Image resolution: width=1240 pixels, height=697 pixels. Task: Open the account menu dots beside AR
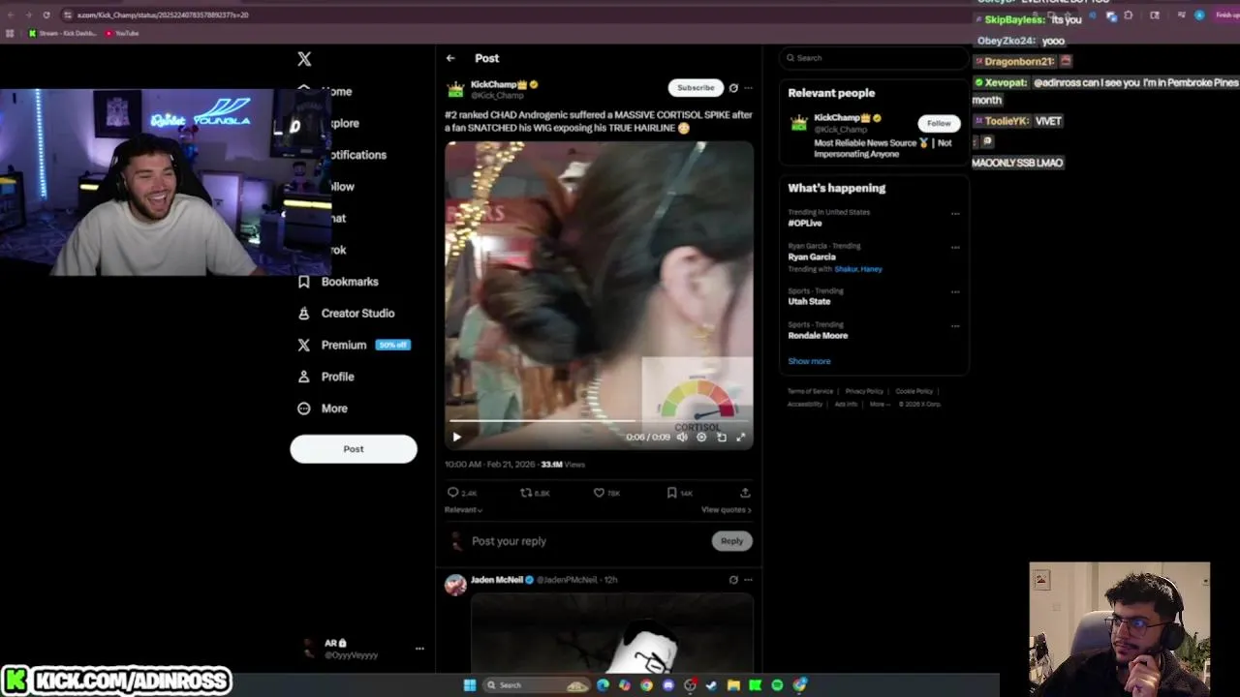(x=419, y=649)
